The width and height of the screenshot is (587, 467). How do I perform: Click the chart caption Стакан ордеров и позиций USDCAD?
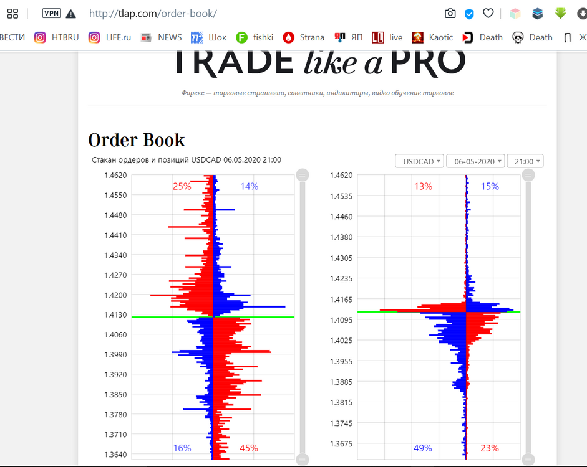pos(187,160)
